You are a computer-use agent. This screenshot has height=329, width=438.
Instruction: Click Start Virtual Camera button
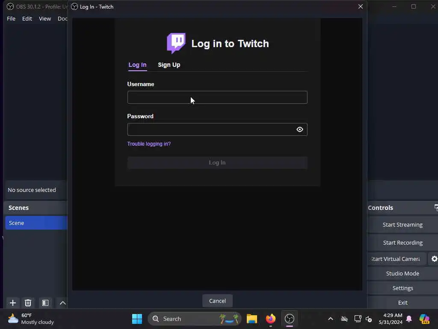tap(397, 259)
